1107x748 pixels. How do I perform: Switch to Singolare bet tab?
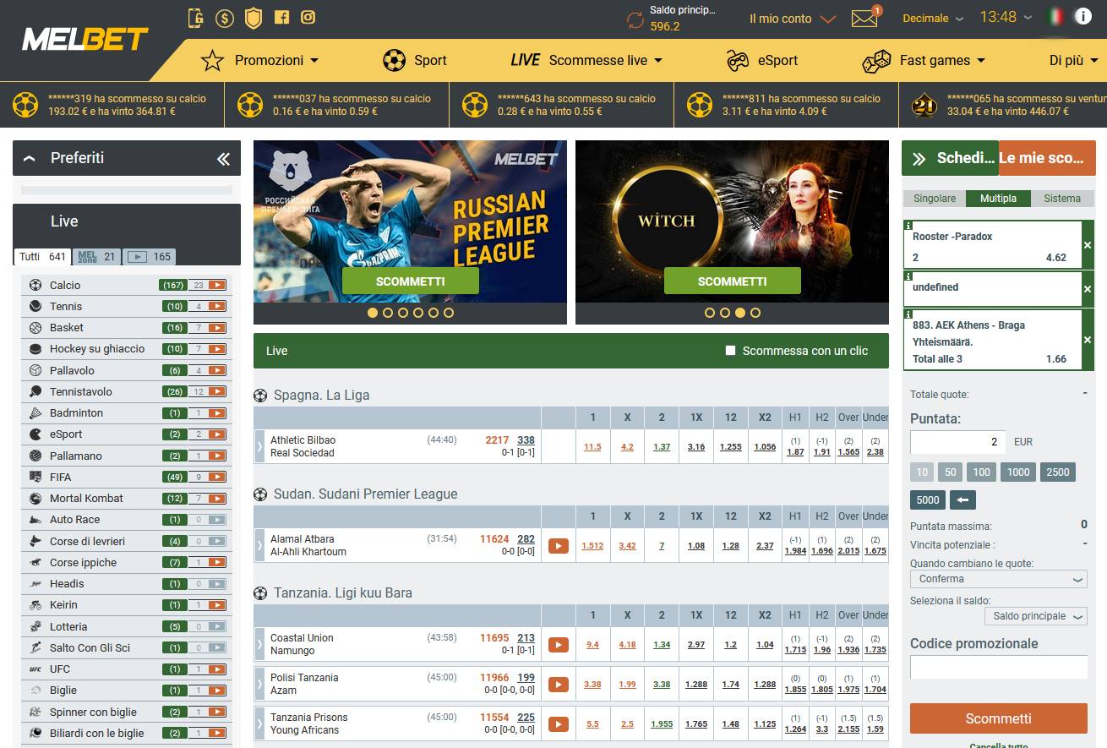[x=935, y=199]
